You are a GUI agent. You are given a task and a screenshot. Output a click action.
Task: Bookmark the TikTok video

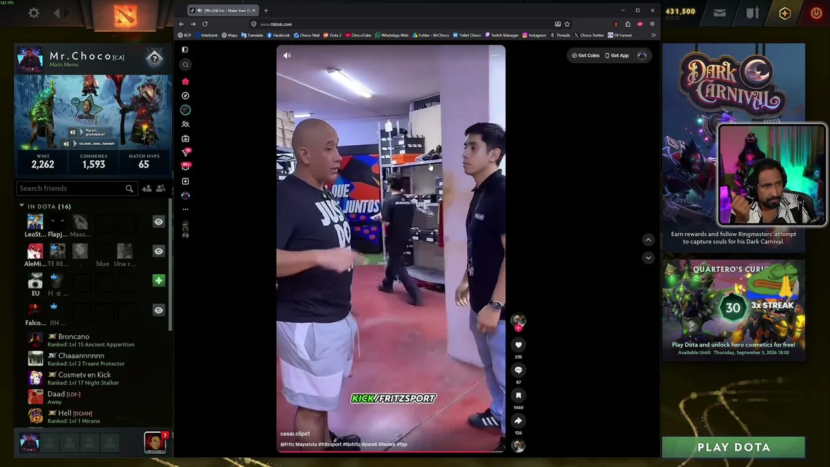tap(518, 395)
